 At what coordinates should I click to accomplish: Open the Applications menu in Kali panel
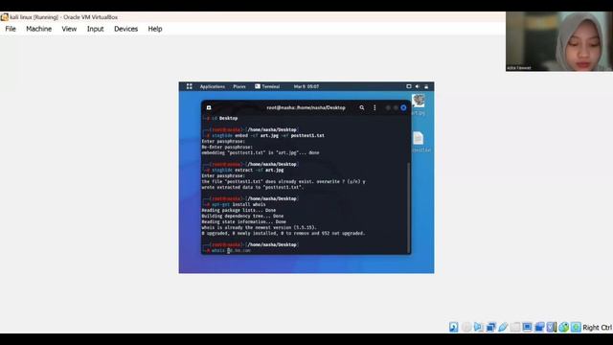(213, 86)
